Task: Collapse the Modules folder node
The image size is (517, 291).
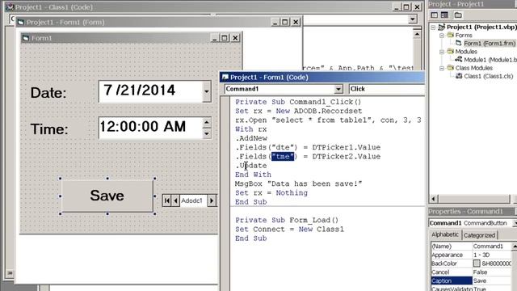Action: (x=442, y=52)
